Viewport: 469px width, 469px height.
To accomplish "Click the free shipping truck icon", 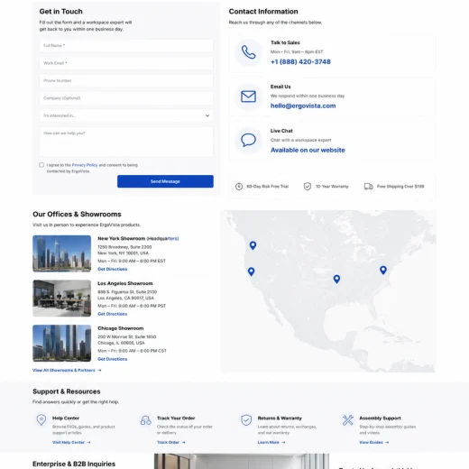I will coord(369,187).
